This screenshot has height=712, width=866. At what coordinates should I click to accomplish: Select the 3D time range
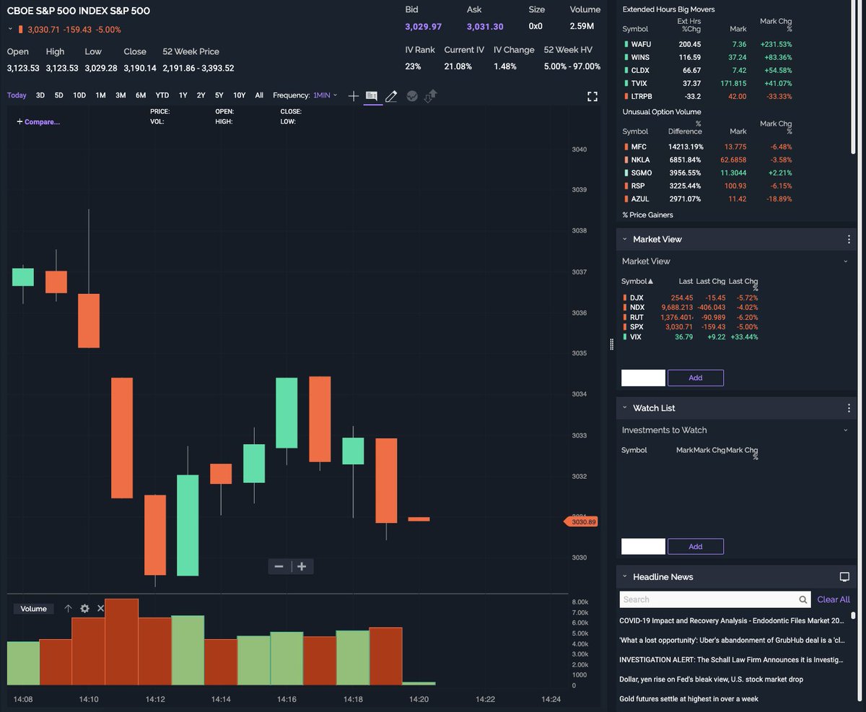(40, 95)
